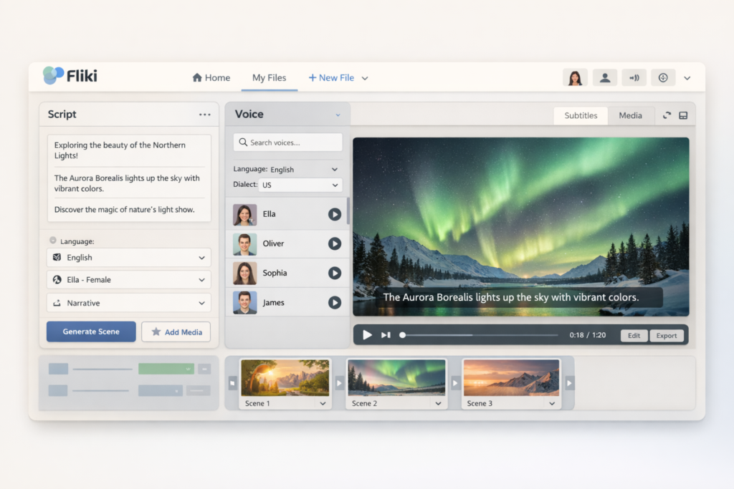
Task: Click the fullscreen resize icon above the preview
Action: [x=666, y=115]
